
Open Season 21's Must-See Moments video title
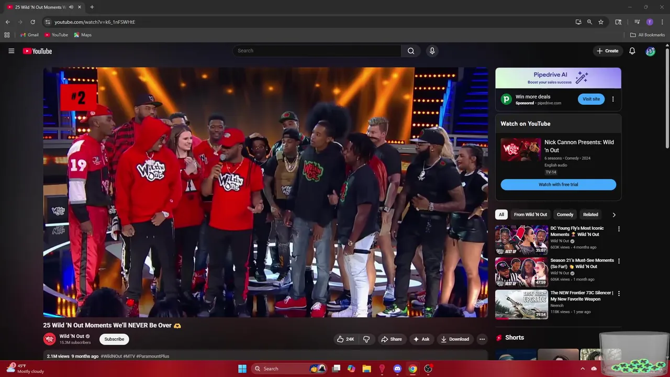tap(582, 263)
